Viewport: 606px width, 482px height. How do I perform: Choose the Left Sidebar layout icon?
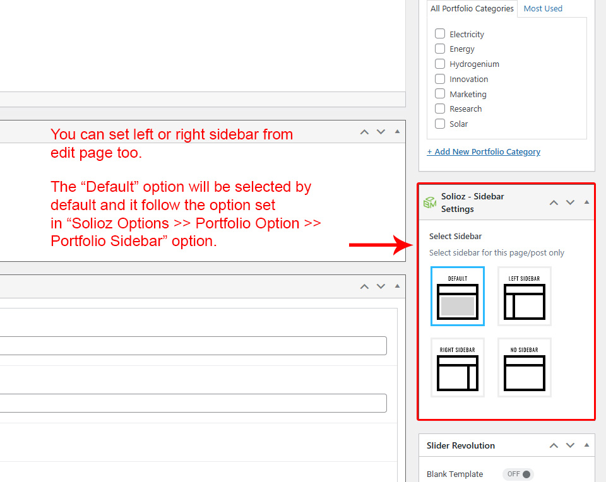[x=524, y=296]
